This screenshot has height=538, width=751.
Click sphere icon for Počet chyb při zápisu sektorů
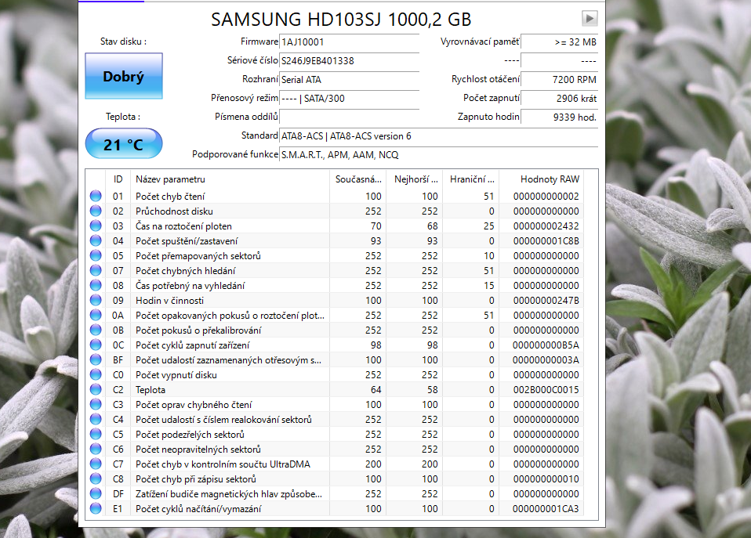pos(96,478)
